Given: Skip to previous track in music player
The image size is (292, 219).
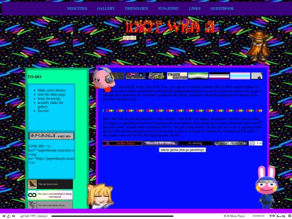Looking at the screenshot, I should coord(4,216).
